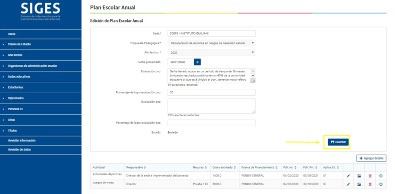395x194 pixels.
Task: Click Porcentaje de logro evaluación dos field
Action: (212, 123)
